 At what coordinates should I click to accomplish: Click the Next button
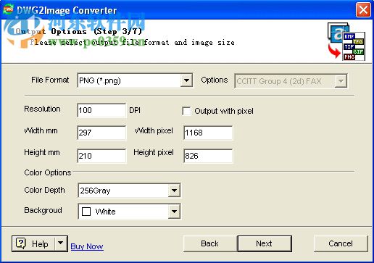[265, 243]
